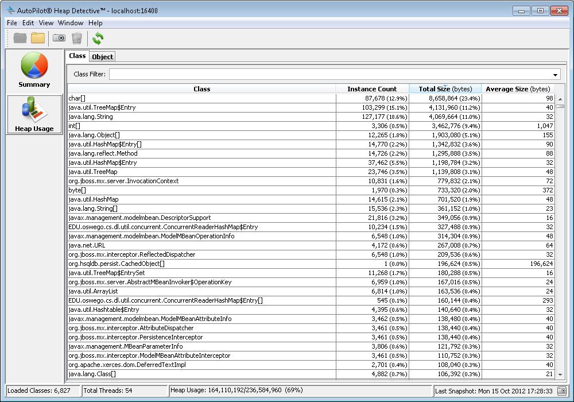Select the java.lang.String[] row
Image resolution: width=574 pixels, height=402 pixels.
(x=311, y=208)
